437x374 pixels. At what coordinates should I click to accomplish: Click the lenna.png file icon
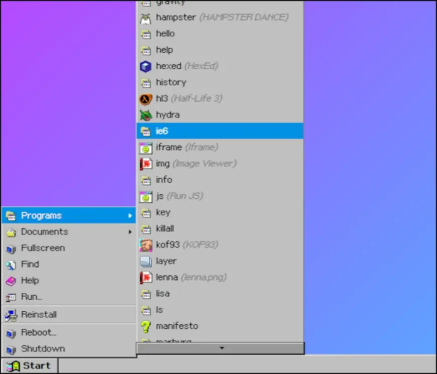146,278
